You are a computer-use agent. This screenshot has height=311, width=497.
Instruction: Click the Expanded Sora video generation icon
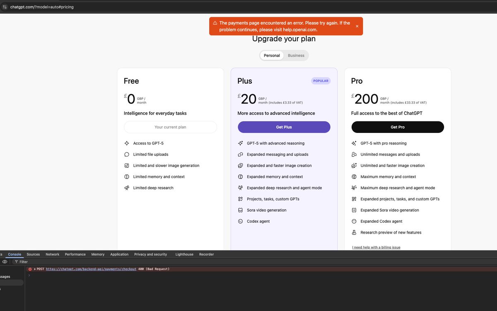pos(354,210)
